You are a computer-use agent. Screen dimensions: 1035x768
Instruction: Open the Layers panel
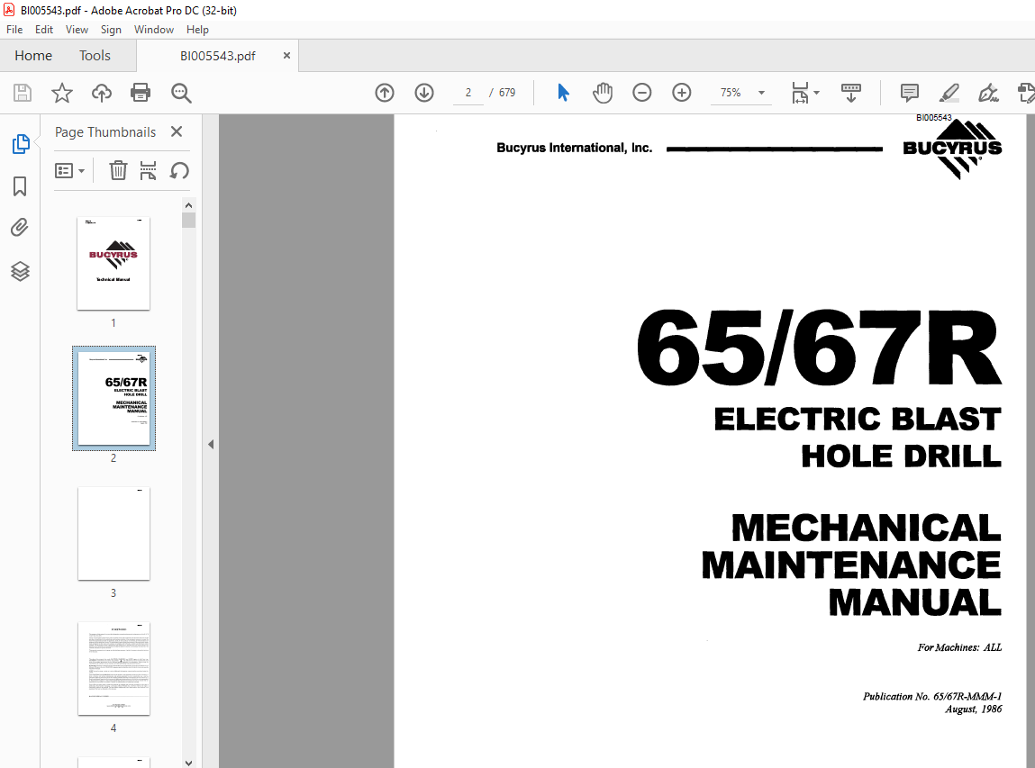(x=20, y=270)
